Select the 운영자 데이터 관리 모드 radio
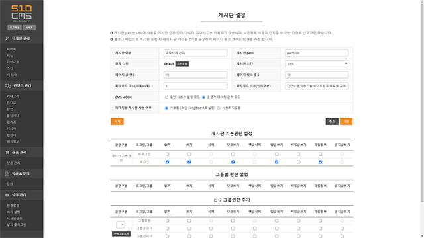Image resolution: width=424 pixels, height=238 pixels. (x=203, y=97)
